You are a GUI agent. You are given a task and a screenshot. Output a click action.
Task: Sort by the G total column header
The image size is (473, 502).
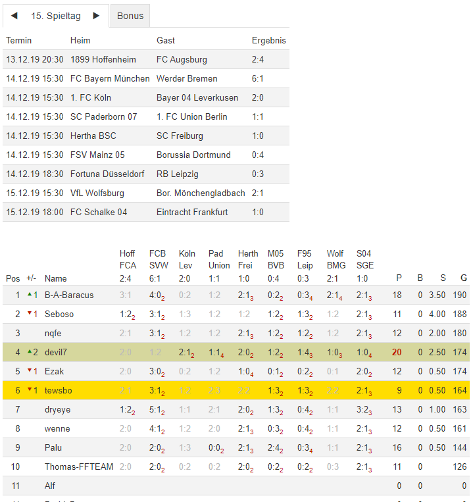click(463, 278)
